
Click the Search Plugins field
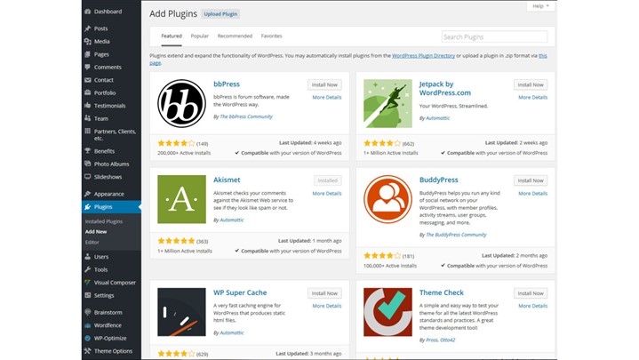click(x=494, y=36)
